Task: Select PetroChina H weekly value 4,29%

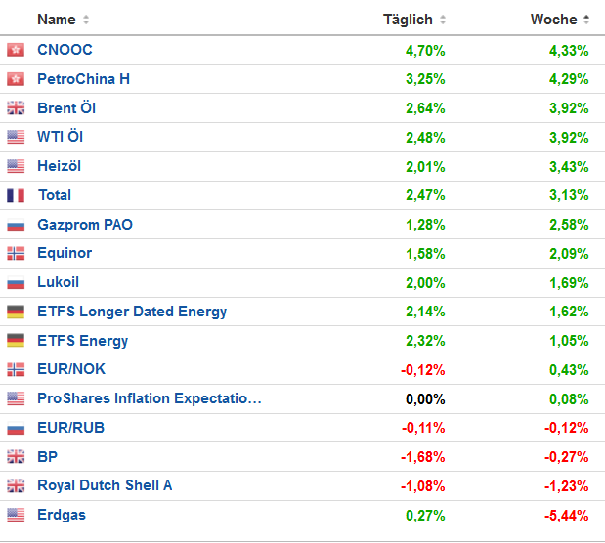Action: coord(569,79)
